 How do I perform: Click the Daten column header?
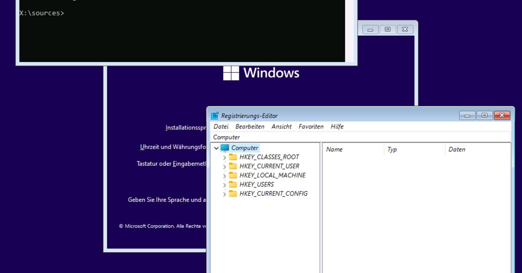click(x=478, y=149)
